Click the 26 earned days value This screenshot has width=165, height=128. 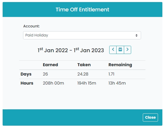pyautogui.click(x=45, y=74)
